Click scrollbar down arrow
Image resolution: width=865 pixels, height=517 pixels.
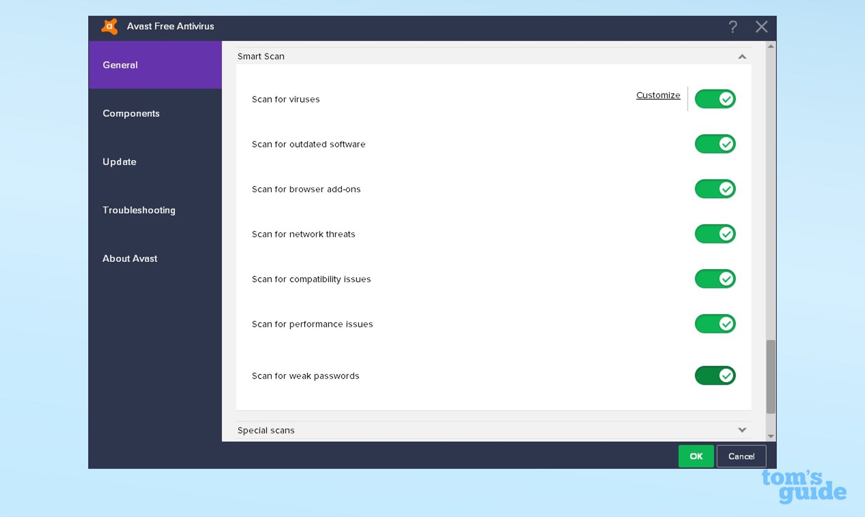(x=771, y=436)
